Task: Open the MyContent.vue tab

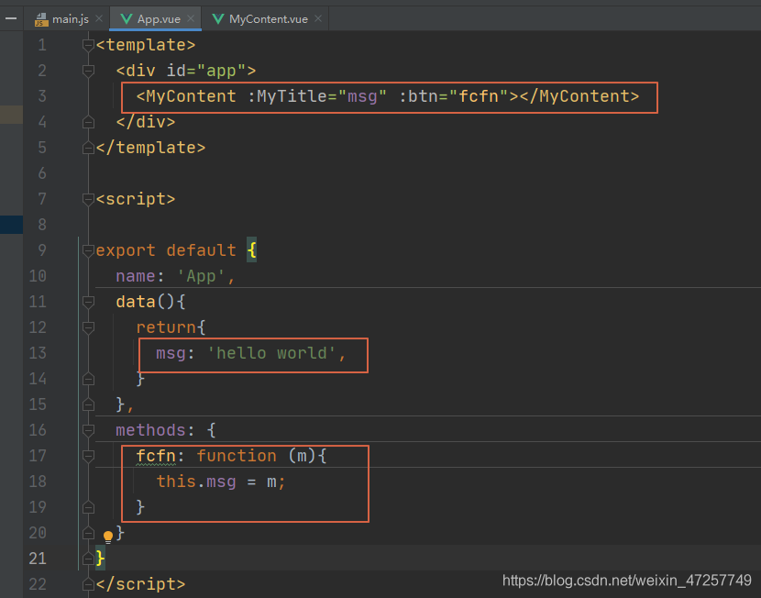Action: 266,19
